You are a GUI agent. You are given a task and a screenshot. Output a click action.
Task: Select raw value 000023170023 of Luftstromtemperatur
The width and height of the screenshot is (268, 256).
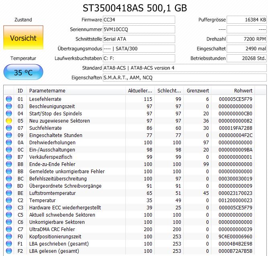coord(235,193)
